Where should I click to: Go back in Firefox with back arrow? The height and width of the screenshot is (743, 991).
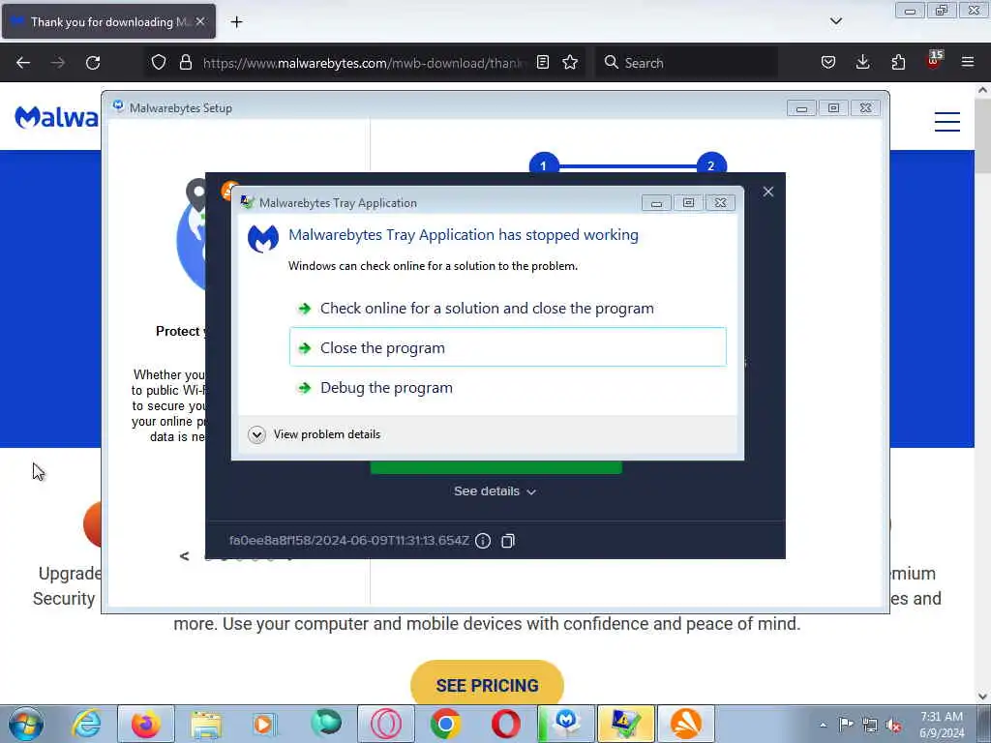coord(23,63)
